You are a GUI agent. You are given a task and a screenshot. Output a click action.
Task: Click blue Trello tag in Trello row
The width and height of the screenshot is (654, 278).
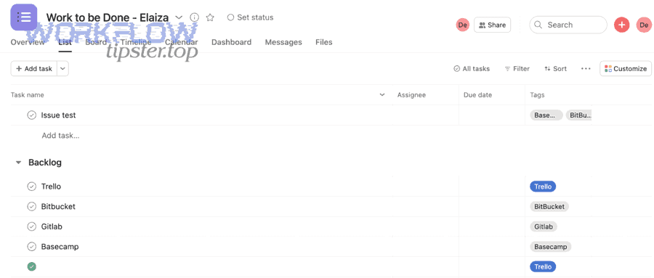(543, 187)
